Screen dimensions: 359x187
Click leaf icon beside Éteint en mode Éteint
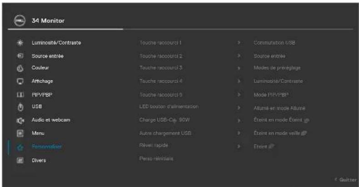[306, 120]
